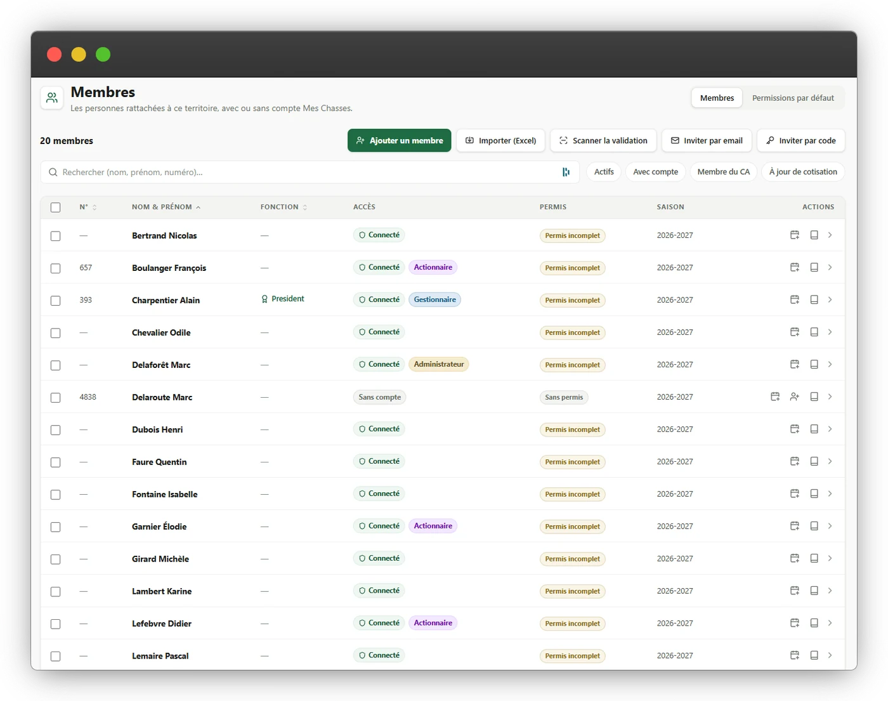Click the calendar icon for Delaforêt Marc

pyautogui.click(x=795, y=365)
